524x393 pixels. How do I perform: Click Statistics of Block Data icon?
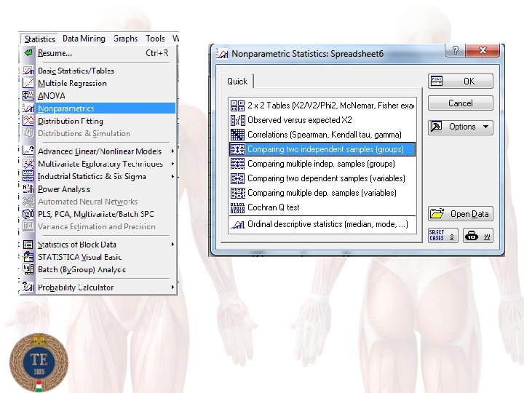[28, 245]
